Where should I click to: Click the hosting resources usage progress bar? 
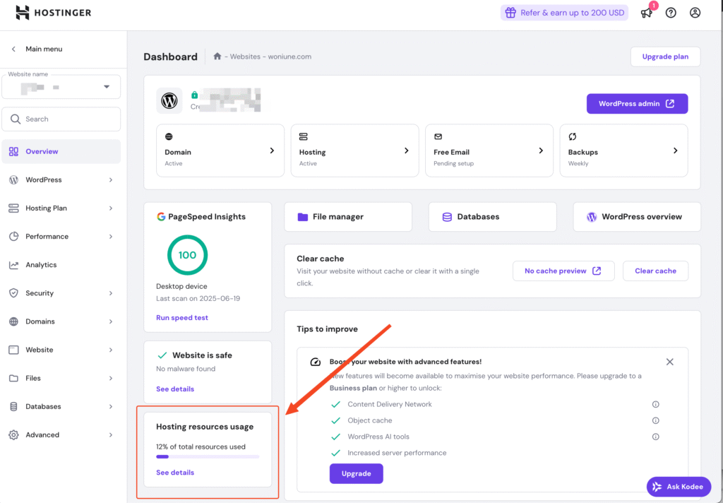(x=208, y=457)
